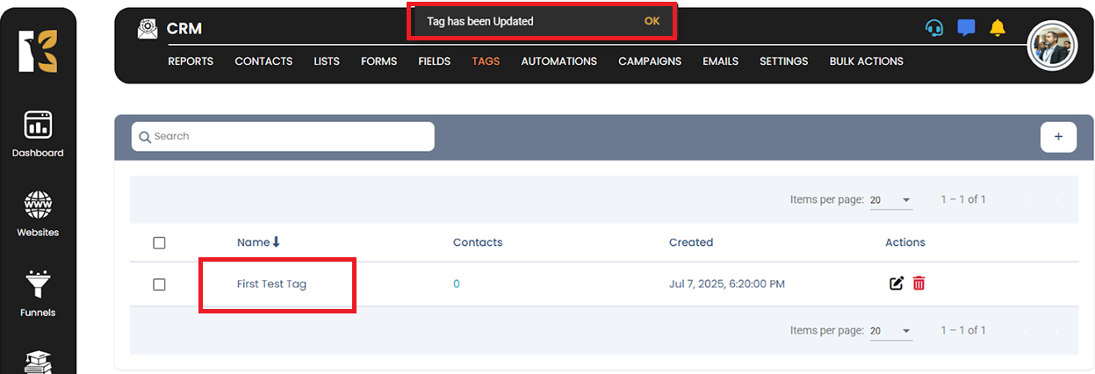Click the edit icon for First Test Tag
1095x374 pixels.
click(897, 284)
